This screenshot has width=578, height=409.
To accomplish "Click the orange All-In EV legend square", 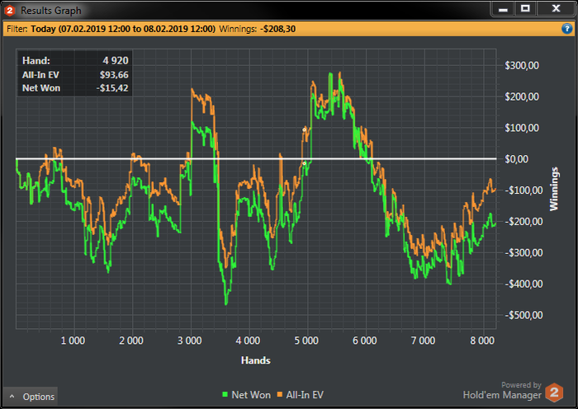I will click(x=278, y=395).
